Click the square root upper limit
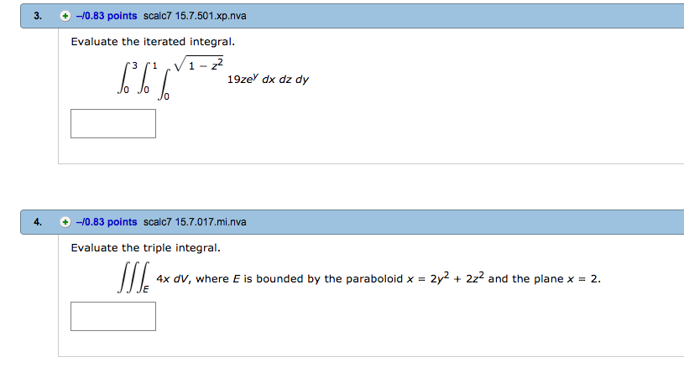 point(199,61)
